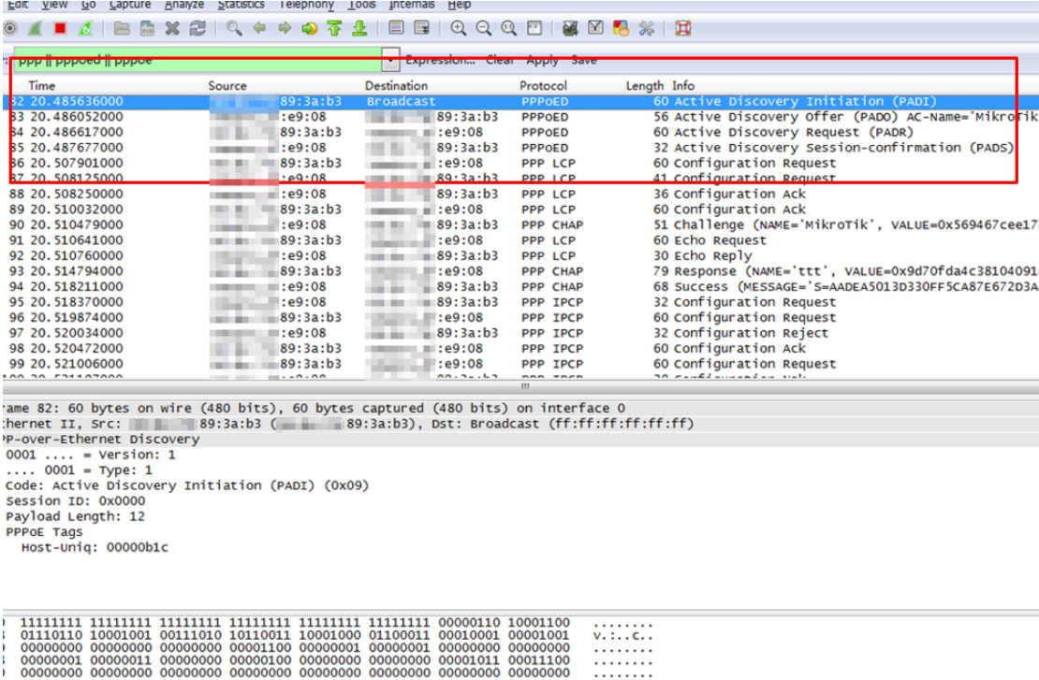Edit capture filters
Image resolution: width=1039 pixels, height=680 pixels.
[570, 28]
